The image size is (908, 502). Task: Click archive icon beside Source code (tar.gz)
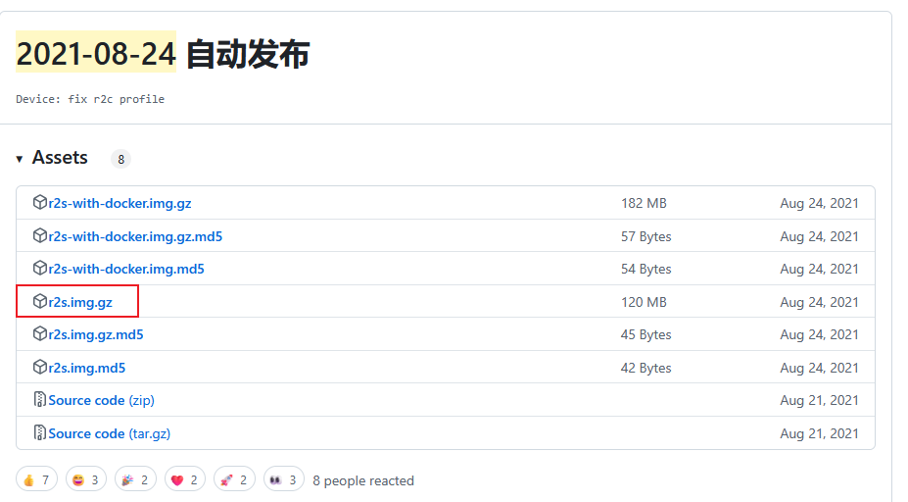pos(40,432)
